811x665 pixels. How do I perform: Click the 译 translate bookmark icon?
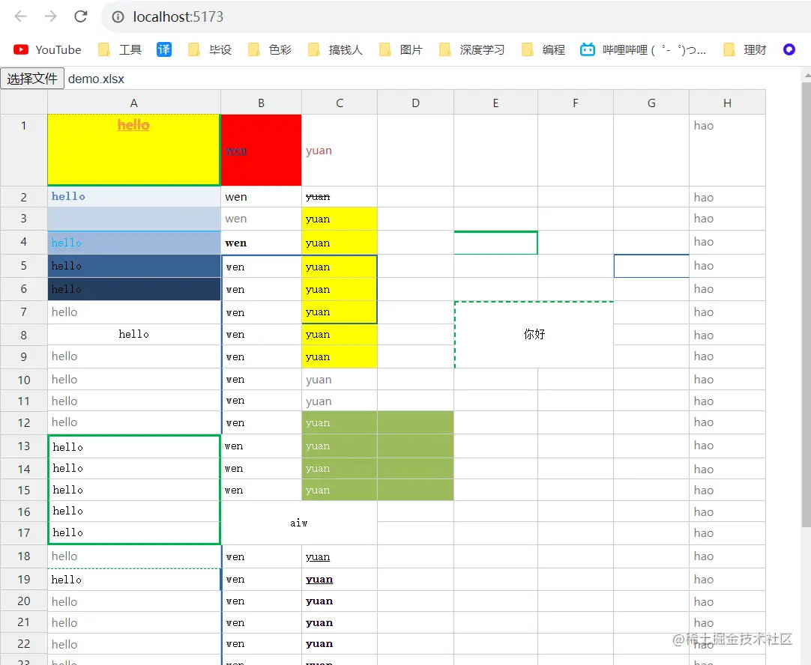pos(164,49)
